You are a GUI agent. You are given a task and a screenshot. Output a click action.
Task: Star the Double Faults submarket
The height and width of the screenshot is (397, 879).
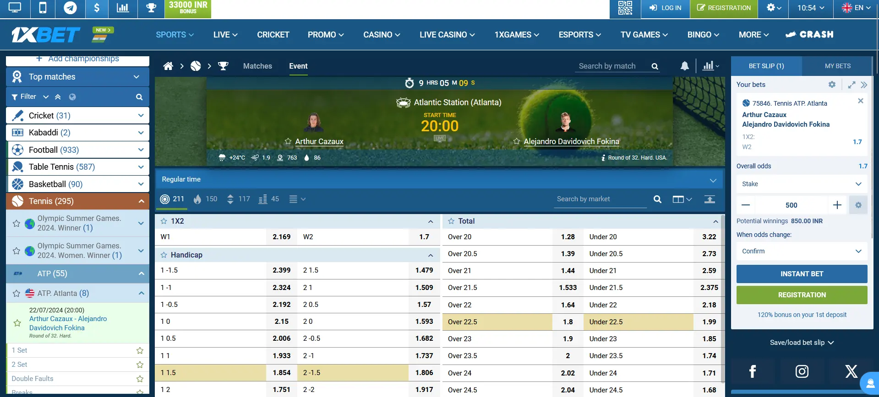[140, 379]
